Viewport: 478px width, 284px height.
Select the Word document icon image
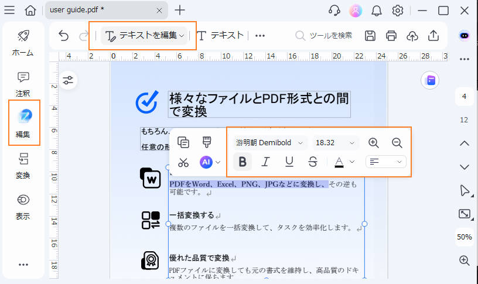tap(151, 178)
